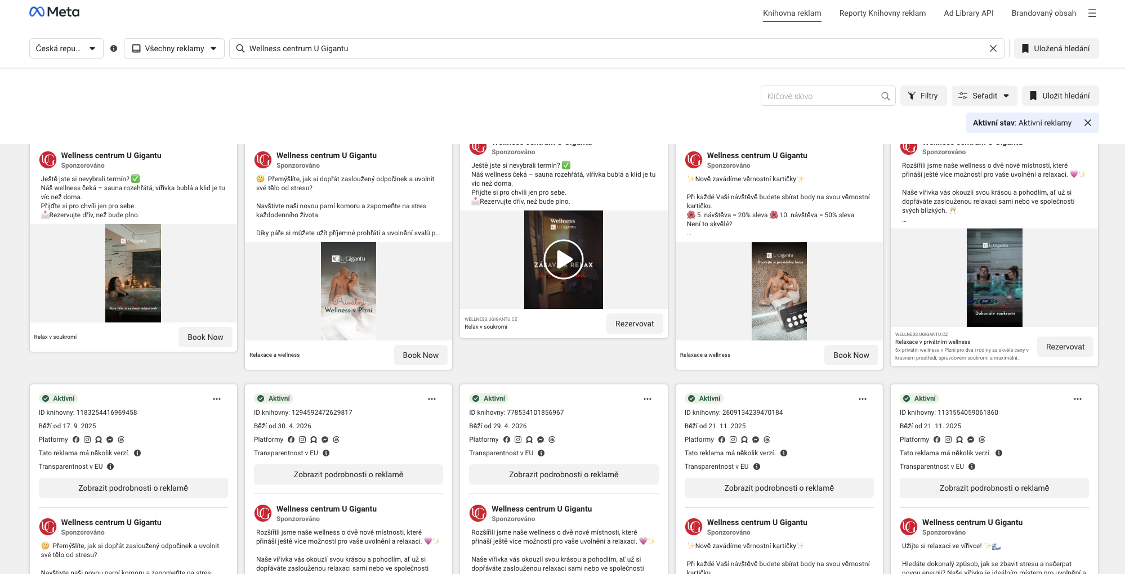
Task: Switch to Knihovna reklam tab
Action: point(792,13)
